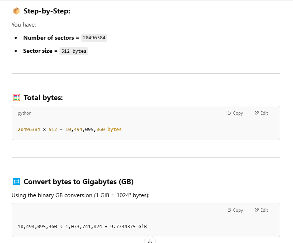Click the binary GB conversion sentence

tap(80, 195)
